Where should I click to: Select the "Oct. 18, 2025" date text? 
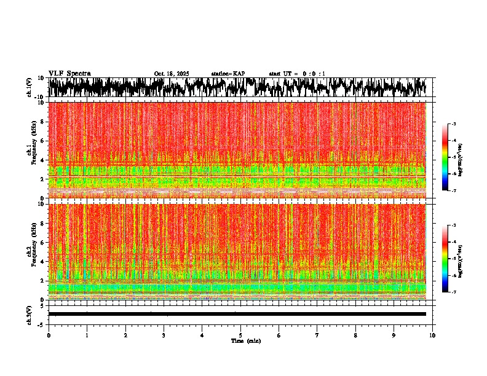click(x=172, y=74)
